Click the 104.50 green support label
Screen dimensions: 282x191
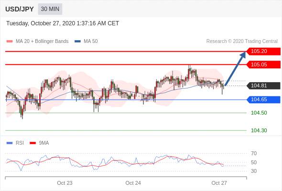coord(259,113)
